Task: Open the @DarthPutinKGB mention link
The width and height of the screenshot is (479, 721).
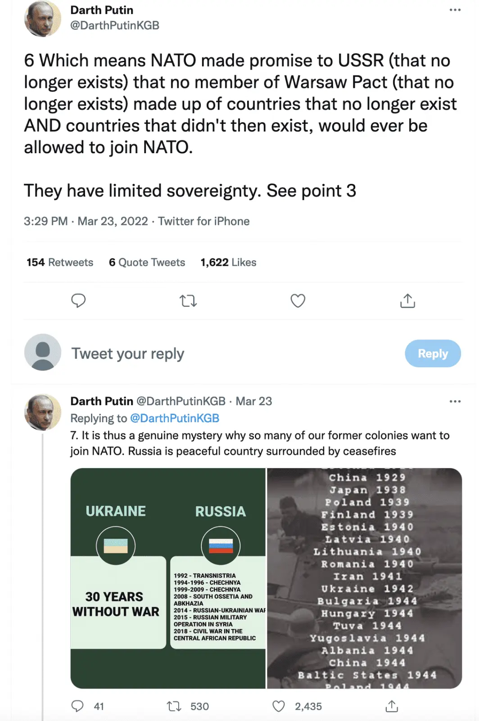Action: tap(175, 418)
